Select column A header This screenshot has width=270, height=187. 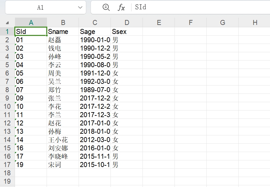[31, 23]
